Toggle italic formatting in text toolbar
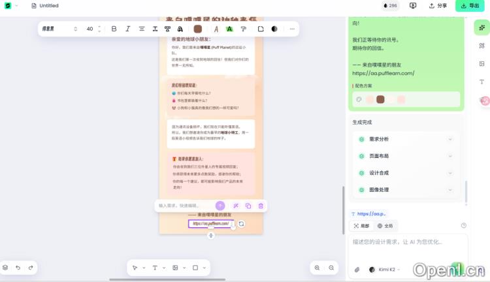The image size is (490, 282). pos(127,29)
